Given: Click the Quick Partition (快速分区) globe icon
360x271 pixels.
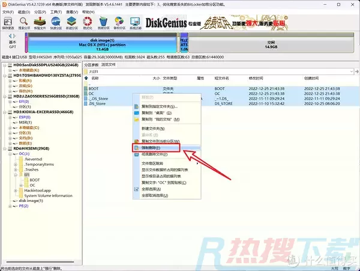Looking at the screenshot, I should (56, 22).
